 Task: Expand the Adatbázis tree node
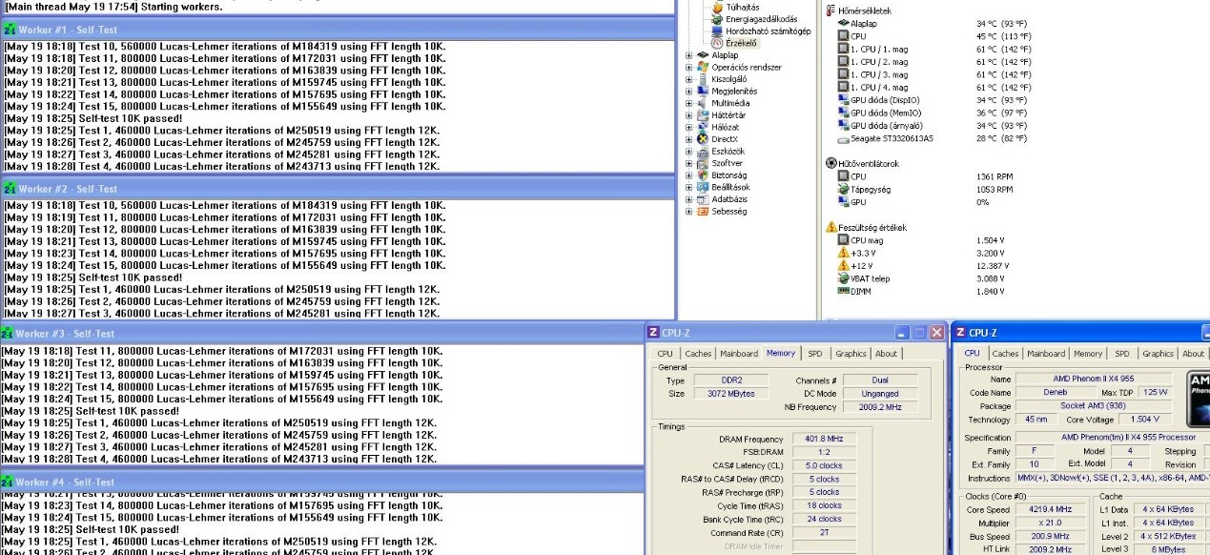pyautogui.click(x=688, y=198)
